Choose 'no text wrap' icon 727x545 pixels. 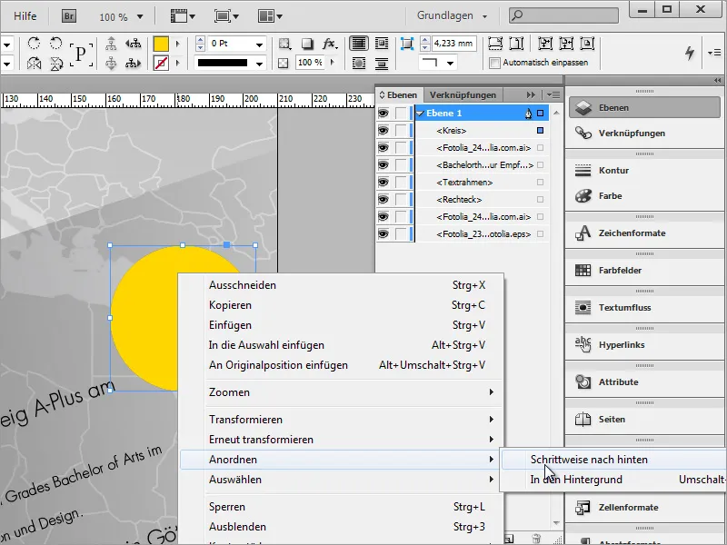point(358,44)
